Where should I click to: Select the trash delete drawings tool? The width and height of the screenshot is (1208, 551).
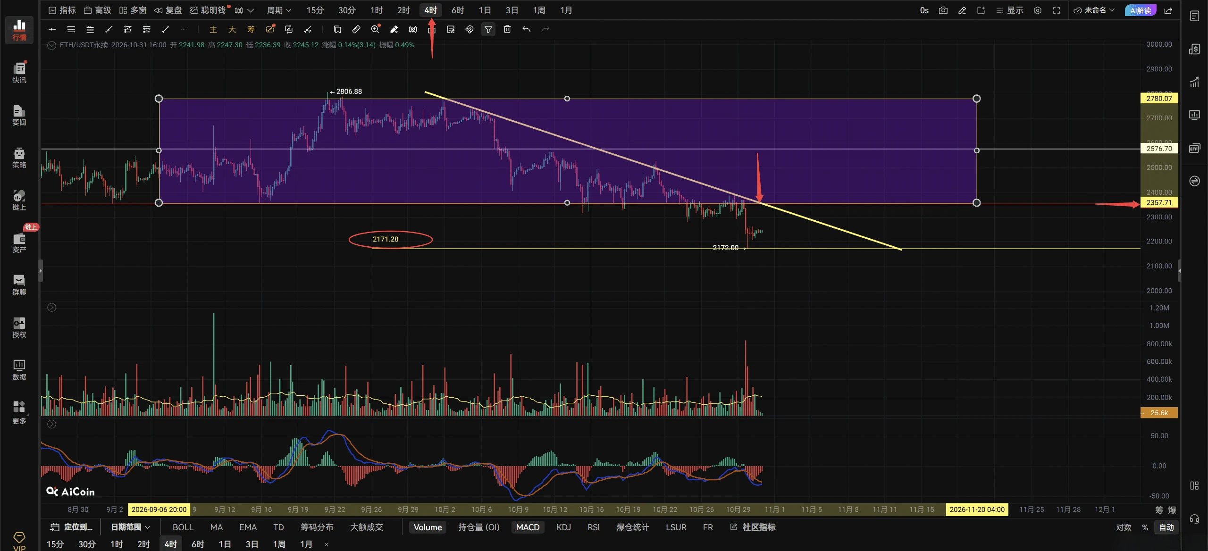pos(507,29)
